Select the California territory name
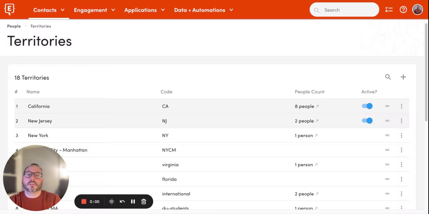 pyautogui.click(x=39, y=106)
